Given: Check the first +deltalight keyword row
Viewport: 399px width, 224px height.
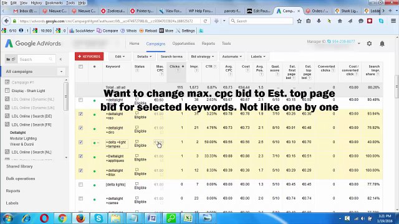Looking at the screenshot, I should point(80,100).
